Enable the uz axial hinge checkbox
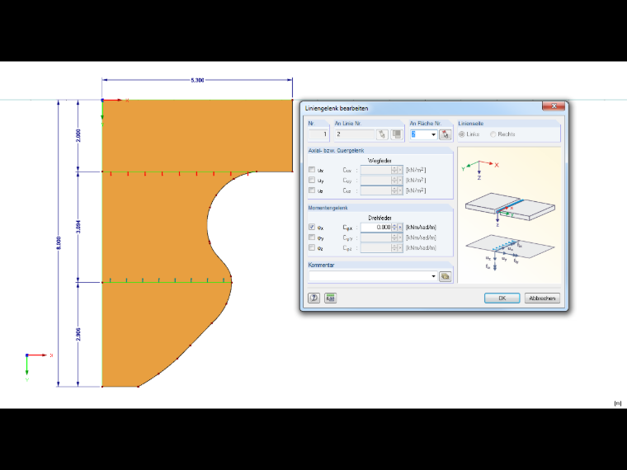 [312, 190]
